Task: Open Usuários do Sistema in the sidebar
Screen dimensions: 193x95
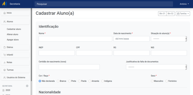Action: point(15,77)
